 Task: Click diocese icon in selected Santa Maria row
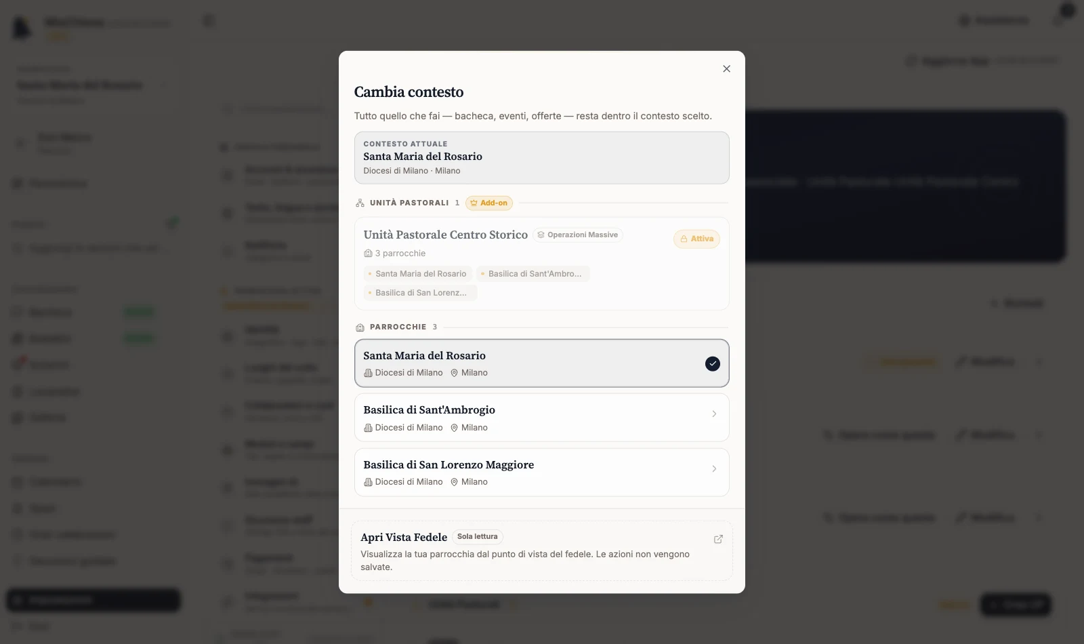pyautogui.click(x=368, y=373)
